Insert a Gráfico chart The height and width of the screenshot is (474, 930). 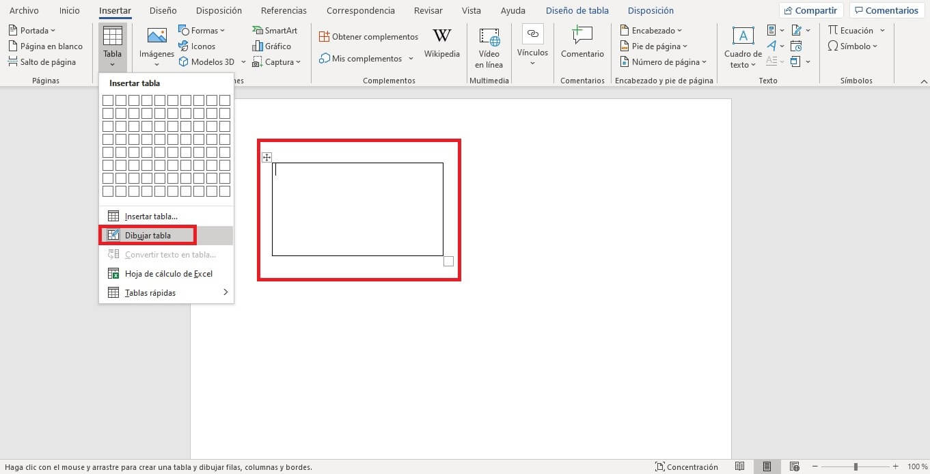(272, 46)
